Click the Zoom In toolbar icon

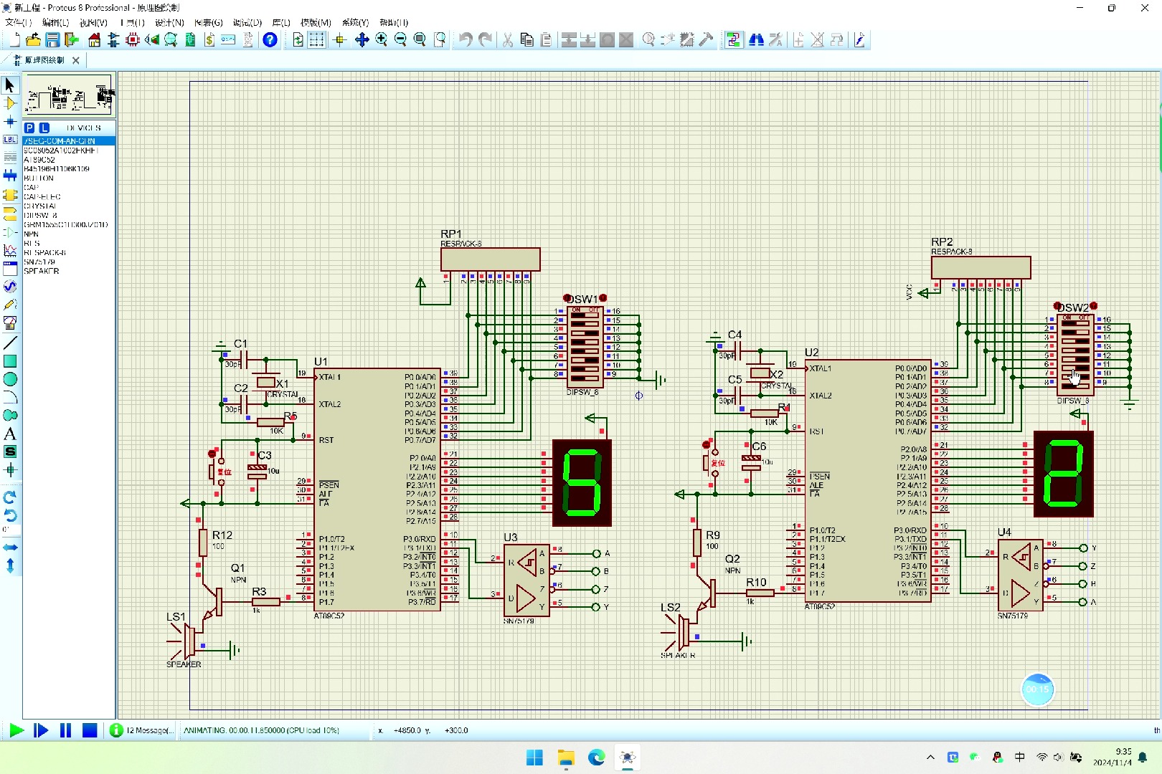(x=382, y=40)
